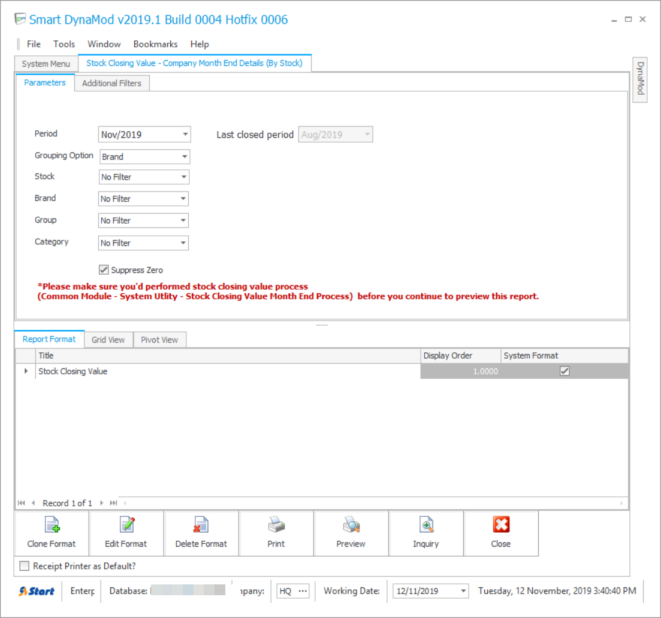Select the Stock Closing Value title cell

pyautogui.click(x=228, y=371)
